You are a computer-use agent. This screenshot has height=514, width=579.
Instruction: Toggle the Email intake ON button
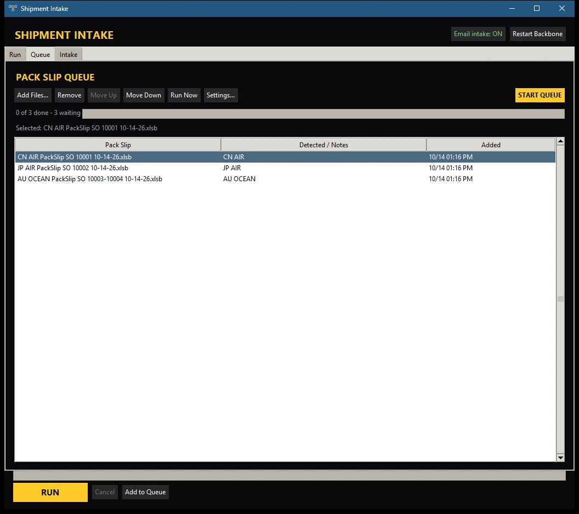[x=478, y=34]
